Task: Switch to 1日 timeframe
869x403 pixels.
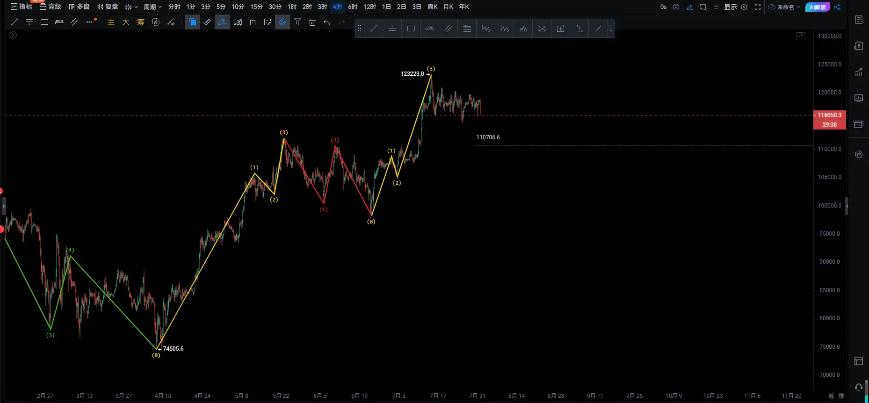Action: point(386,7)
